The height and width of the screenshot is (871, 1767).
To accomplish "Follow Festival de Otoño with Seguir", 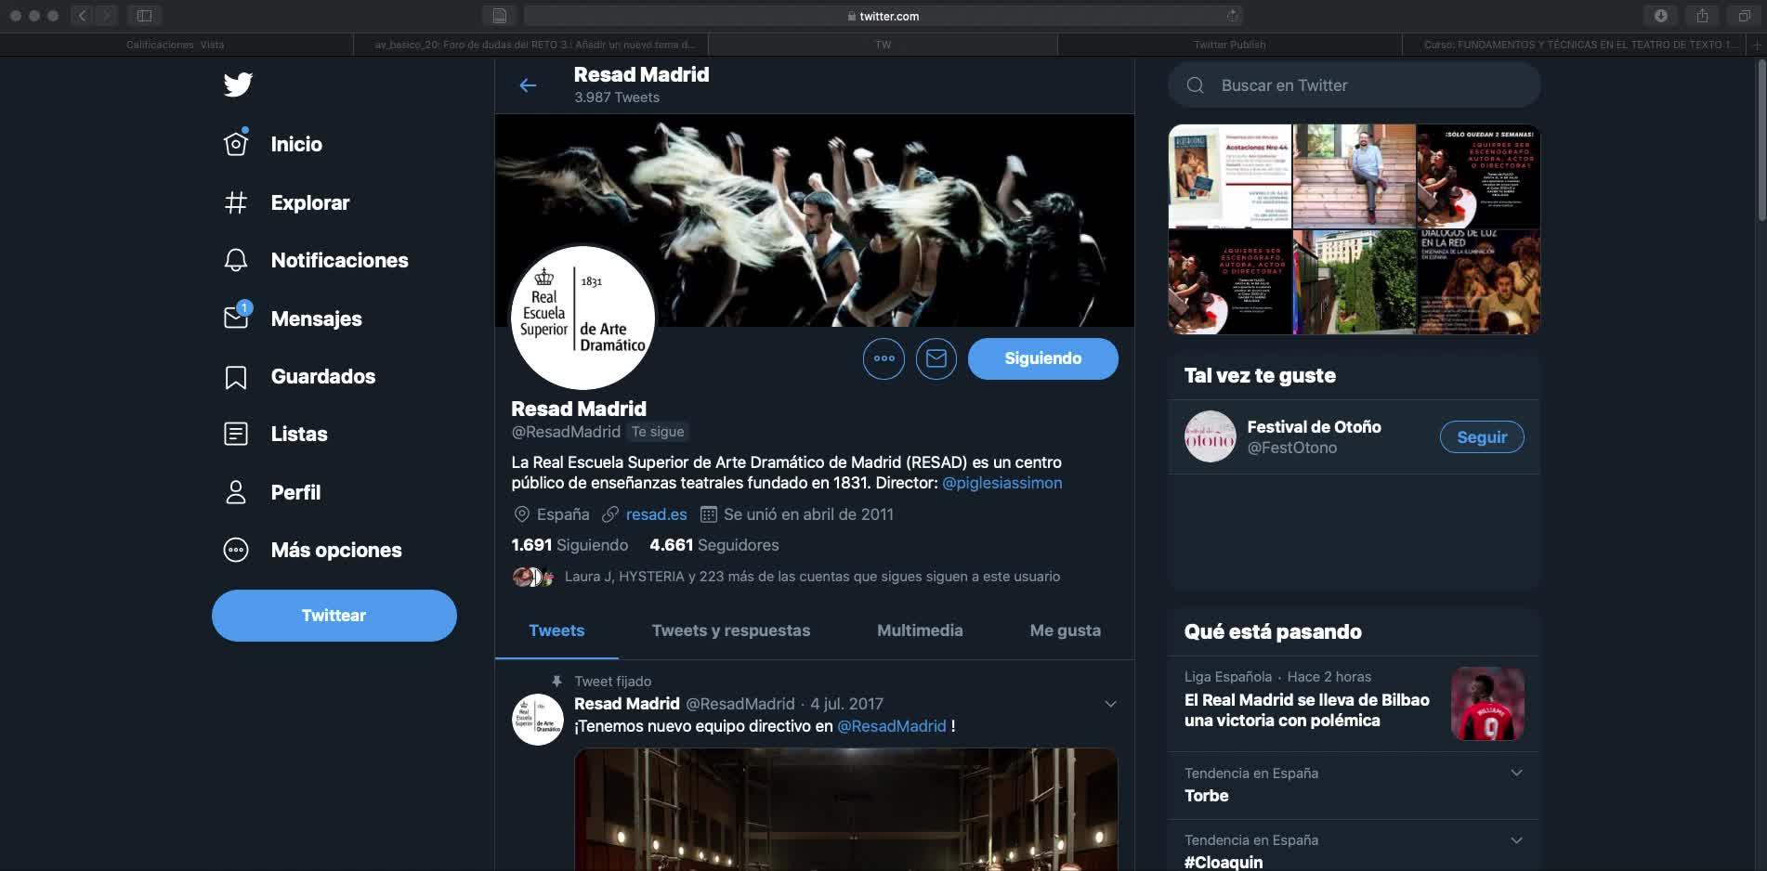I will [1482, 437].
